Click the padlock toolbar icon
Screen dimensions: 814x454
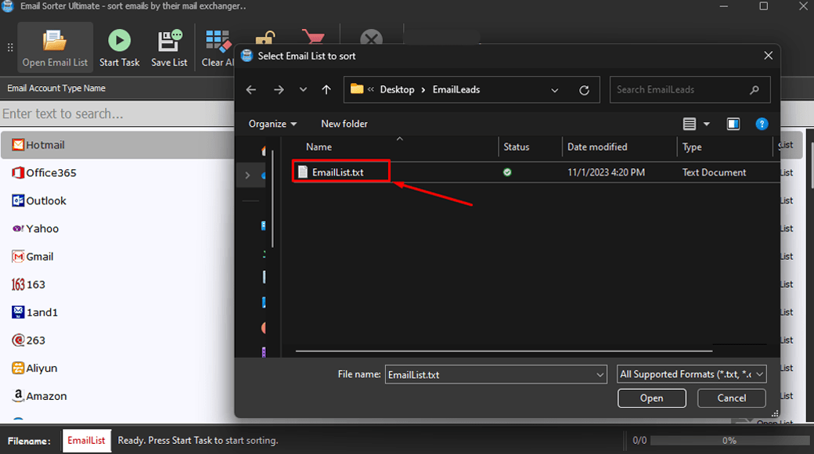[x=265, y=38]
